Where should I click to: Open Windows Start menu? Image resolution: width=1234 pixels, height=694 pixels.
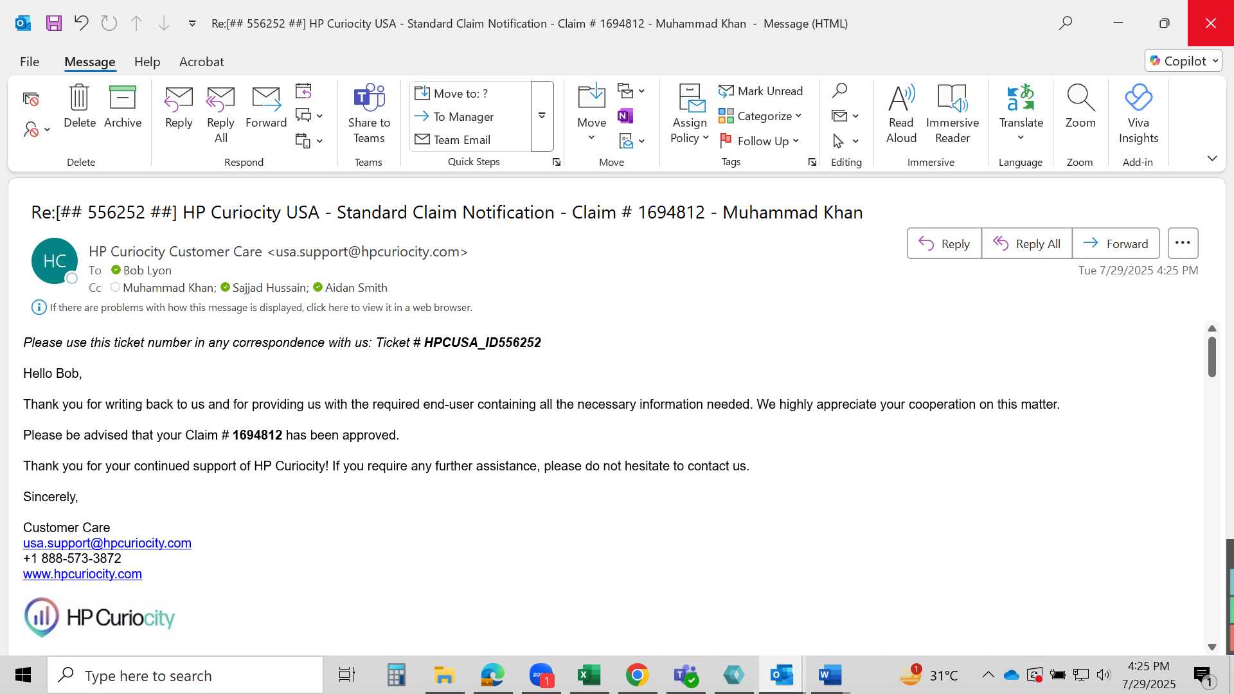[x=23, y=675]
